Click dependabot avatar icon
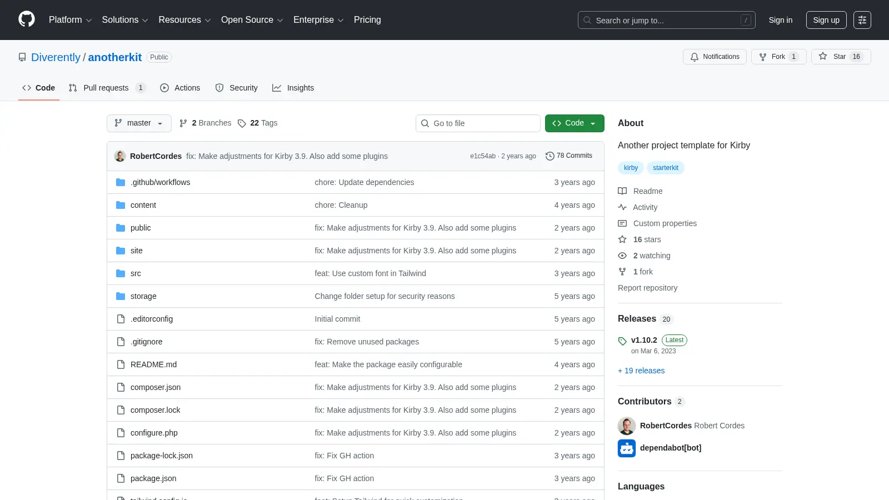 tap(627, 448)
